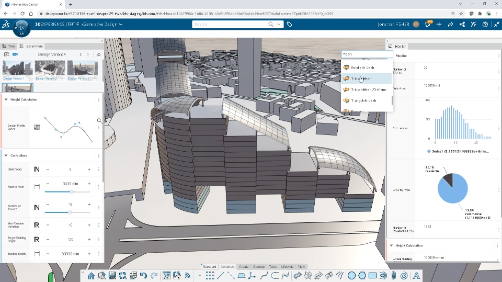Collapse Height Calculation section in Monitor panel
The height and width of the screenshot is (282, 502).
pyautogui.click(x=391, y=245)
